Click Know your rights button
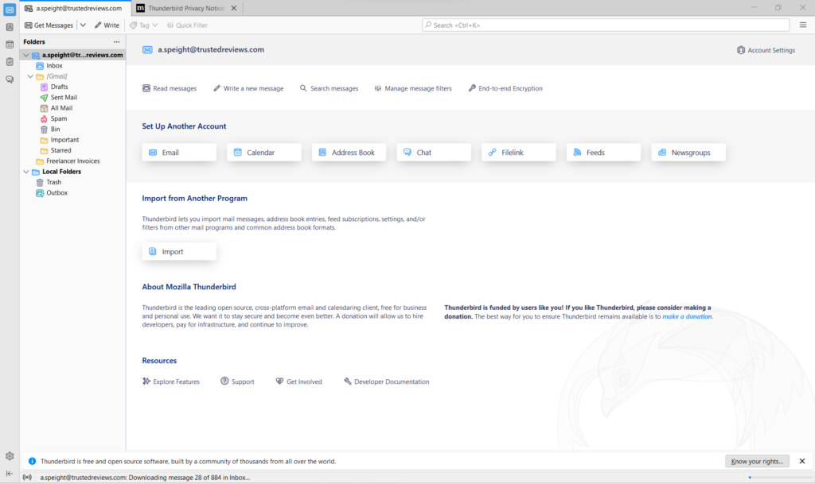This screenshot has width=815, height=484. tap(757, 461)
